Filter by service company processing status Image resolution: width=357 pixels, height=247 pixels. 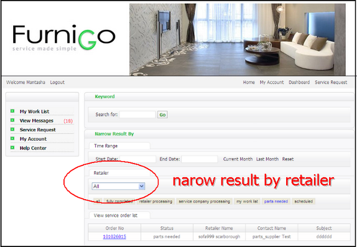204,202
